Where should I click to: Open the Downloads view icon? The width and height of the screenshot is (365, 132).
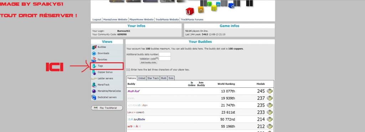[94, 53]
